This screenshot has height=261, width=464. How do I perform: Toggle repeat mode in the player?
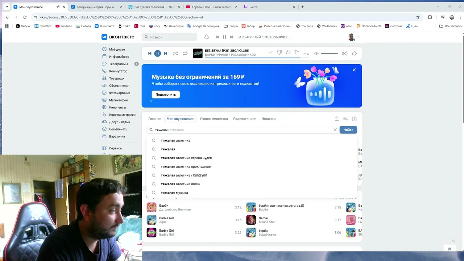click(185, 53)
